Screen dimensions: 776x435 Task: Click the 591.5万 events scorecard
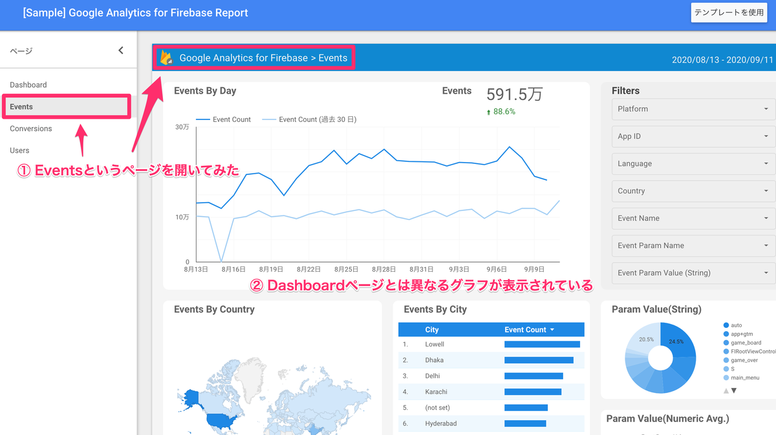coord(514,94)
